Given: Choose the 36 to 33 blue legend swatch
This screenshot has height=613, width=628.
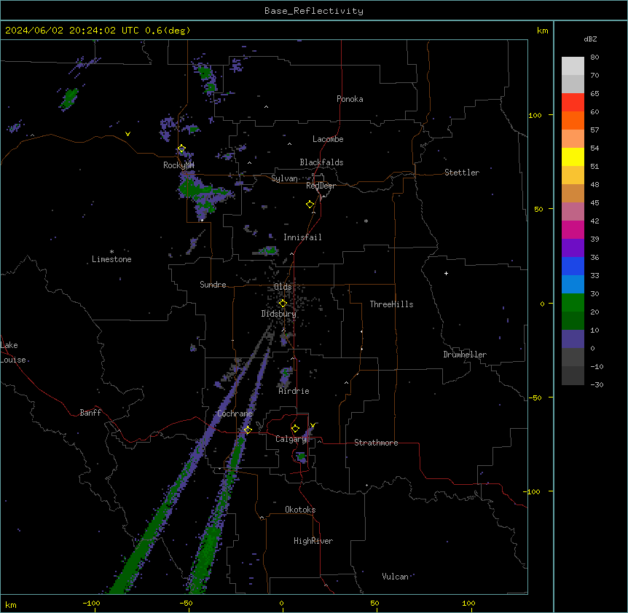Looking at the screenshot, I should (x=573, y=266).
